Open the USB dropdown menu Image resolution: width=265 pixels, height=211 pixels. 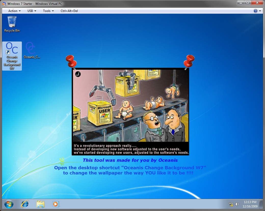(x=31, y=11)
